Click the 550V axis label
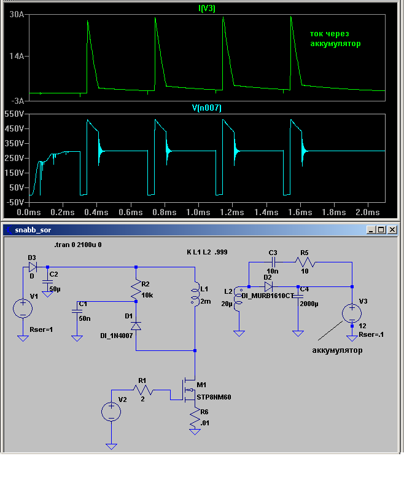 coord(15,114)
